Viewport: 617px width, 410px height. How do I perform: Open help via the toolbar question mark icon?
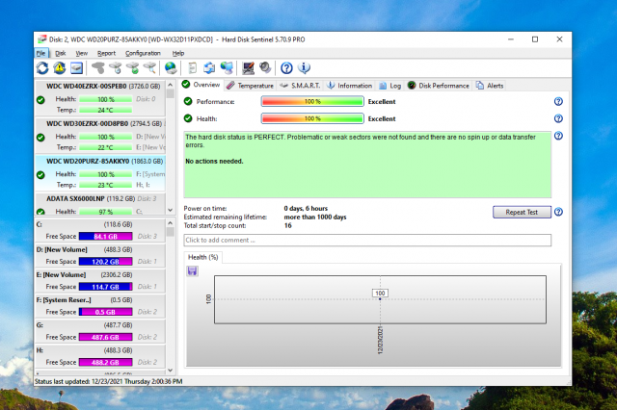(x=286, y=68)
